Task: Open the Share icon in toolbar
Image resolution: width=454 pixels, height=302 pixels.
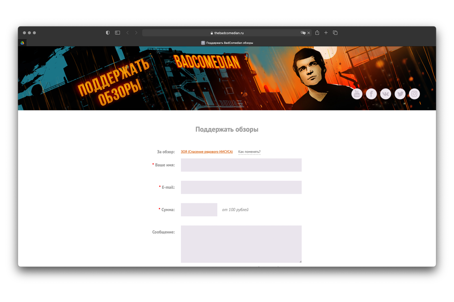Action: [317, 32]
